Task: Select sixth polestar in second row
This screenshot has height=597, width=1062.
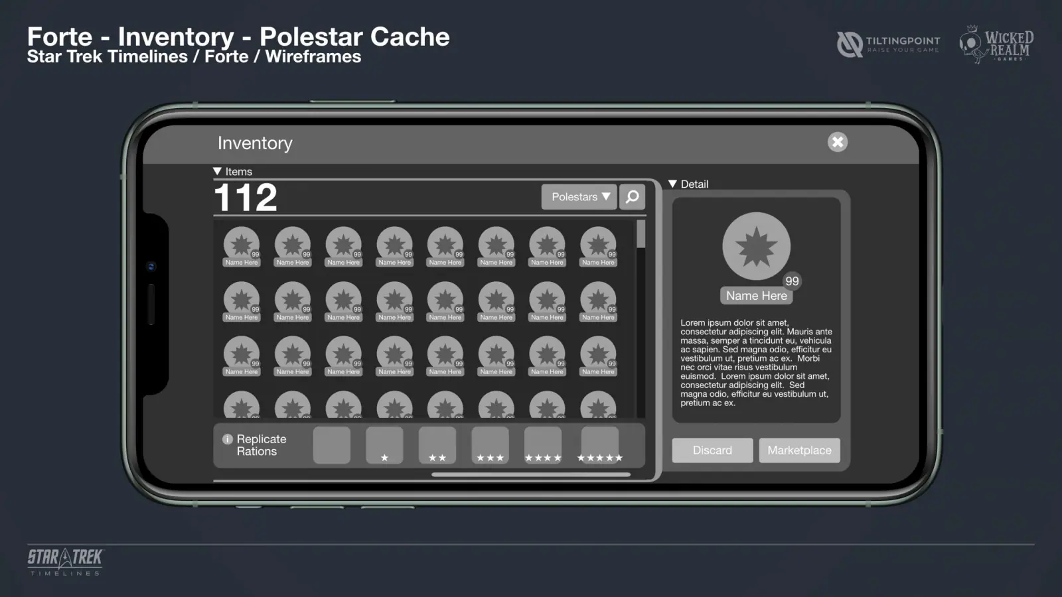Action: tap(496, 301)
